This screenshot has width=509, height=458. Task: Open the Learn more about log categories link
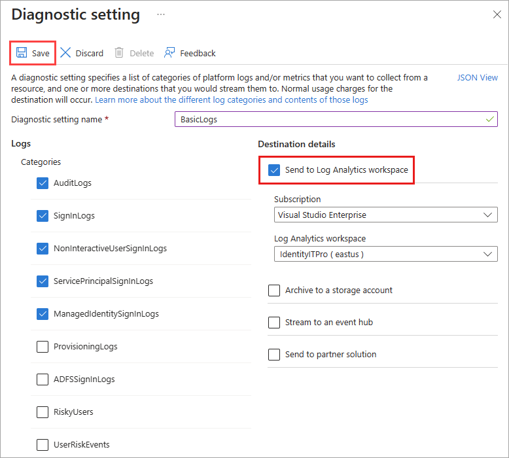[x=232, y=100]
